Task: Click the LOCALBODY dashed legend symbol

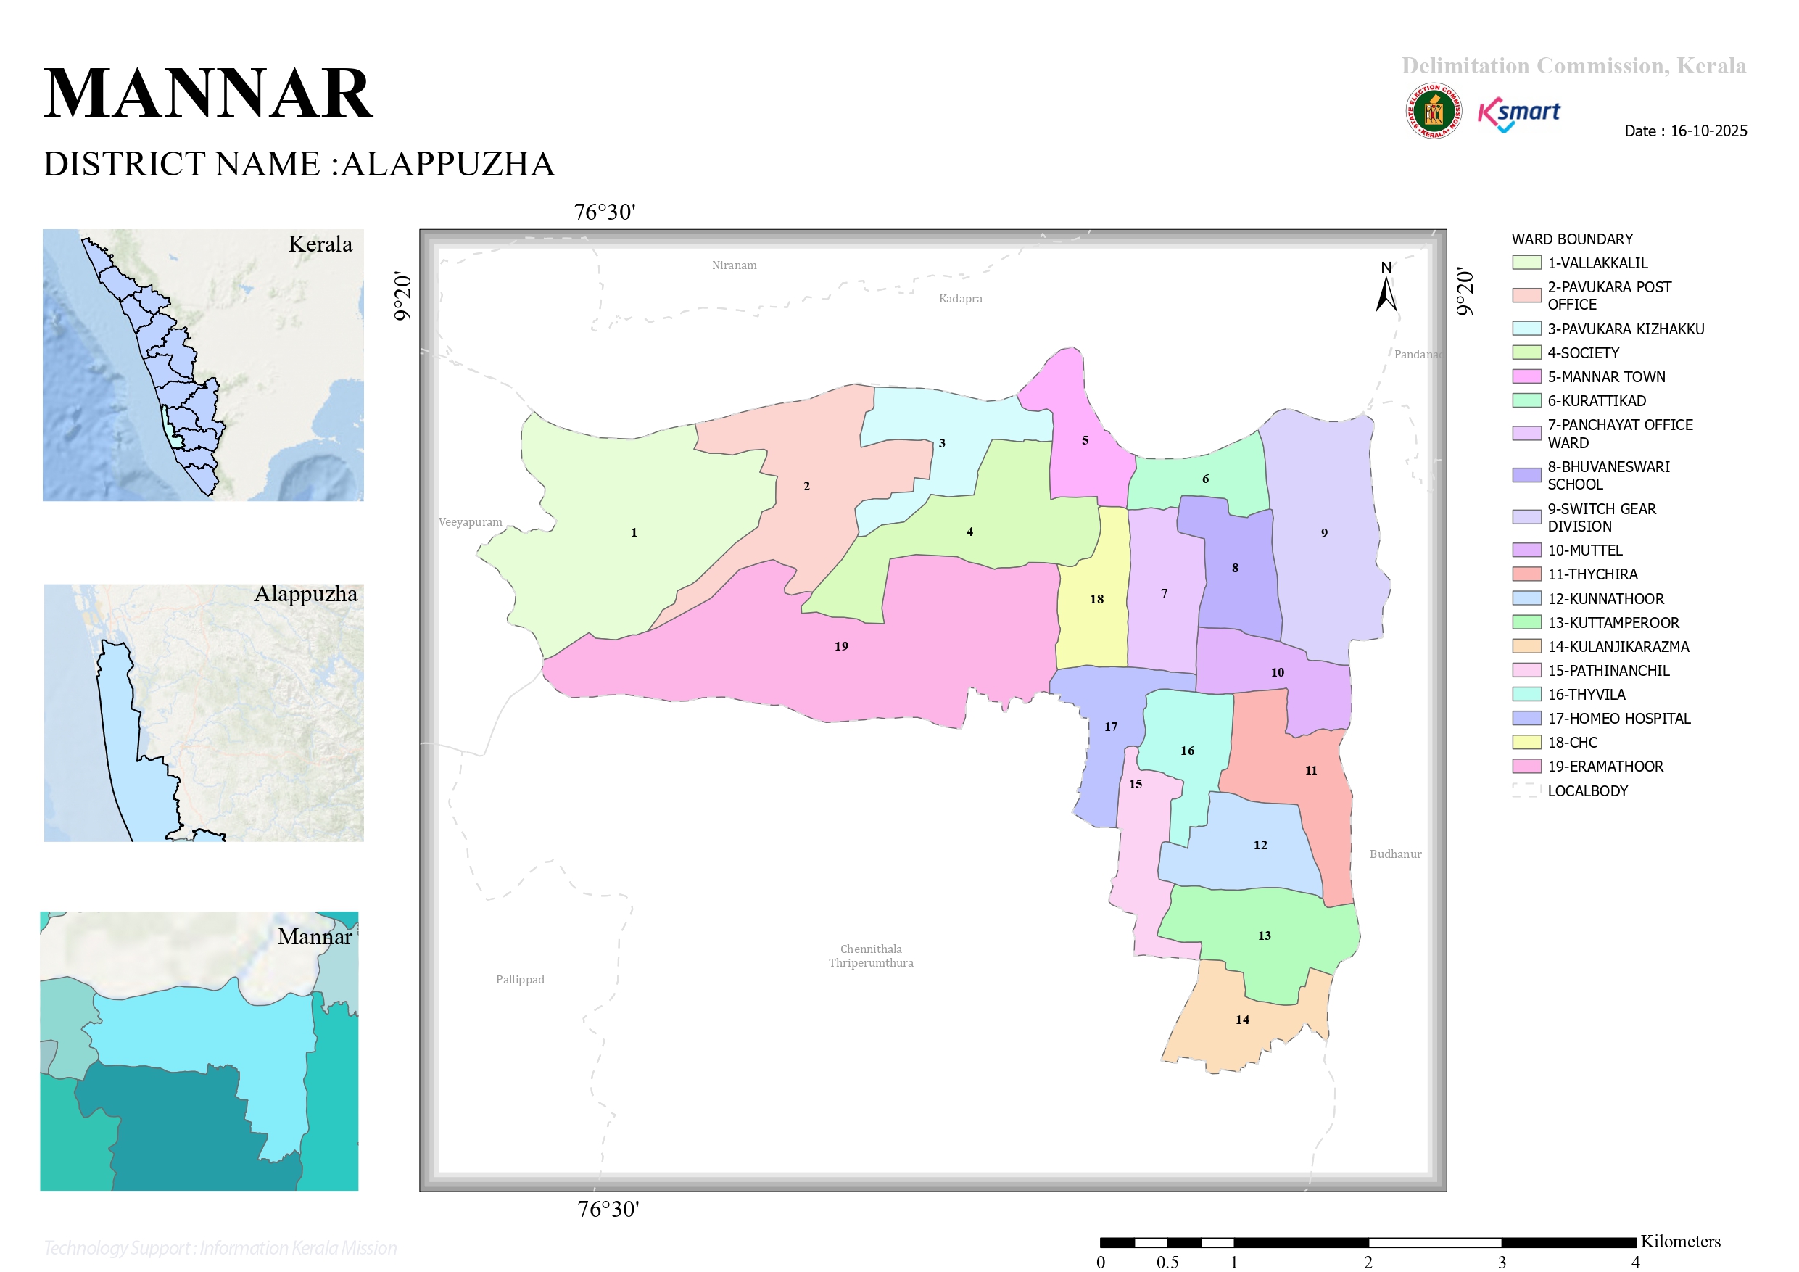Action: tap(1526, 790)
